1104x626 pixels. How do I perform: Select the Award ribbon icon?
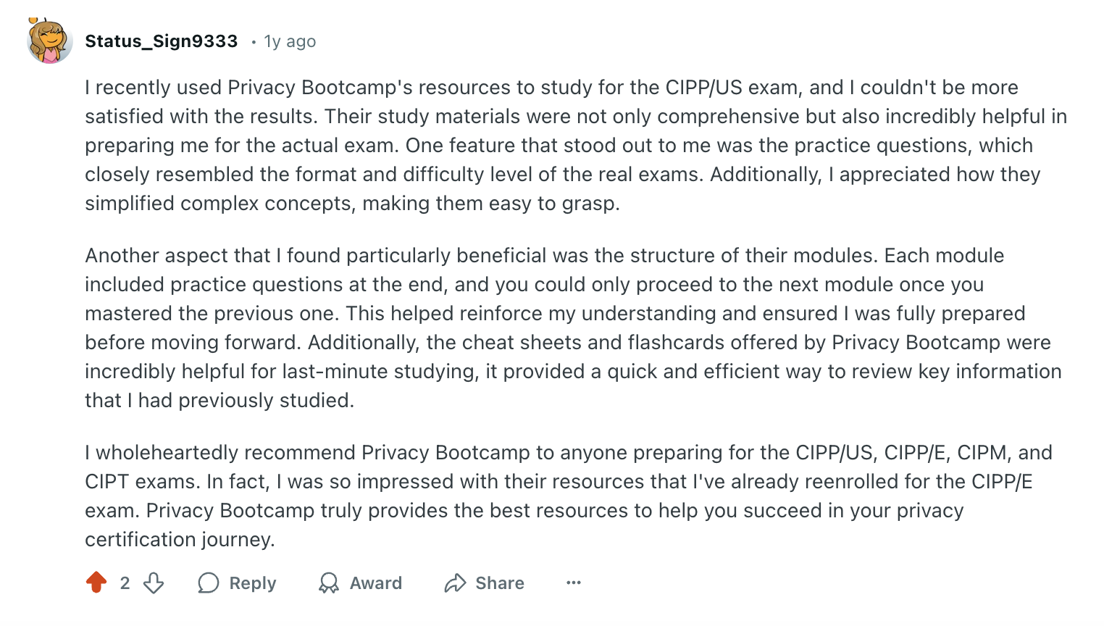pos(329,583)
